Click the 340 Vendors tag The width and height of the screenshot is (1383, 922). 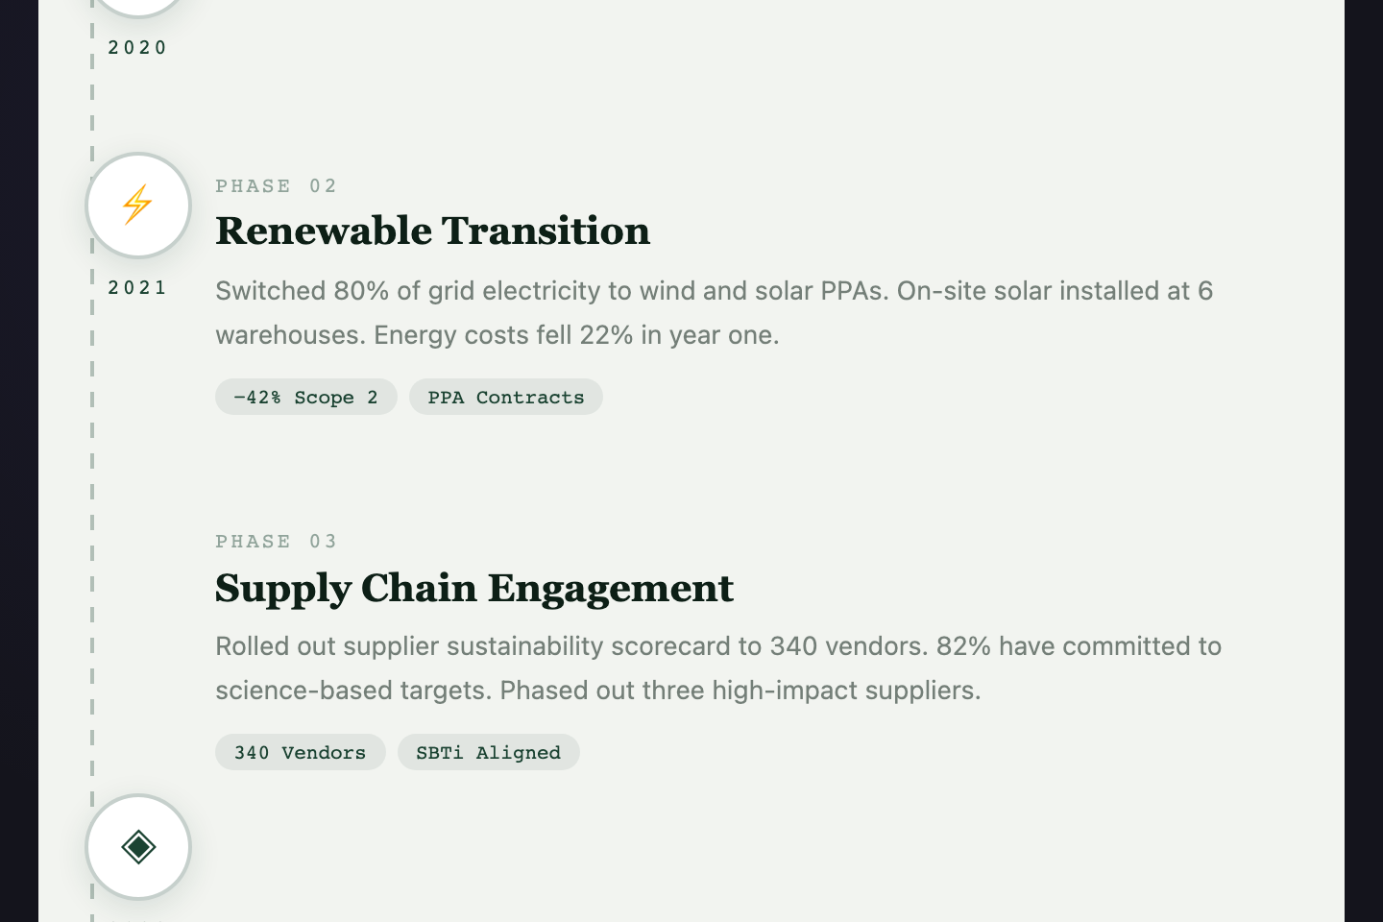click(x=301, y=752)
